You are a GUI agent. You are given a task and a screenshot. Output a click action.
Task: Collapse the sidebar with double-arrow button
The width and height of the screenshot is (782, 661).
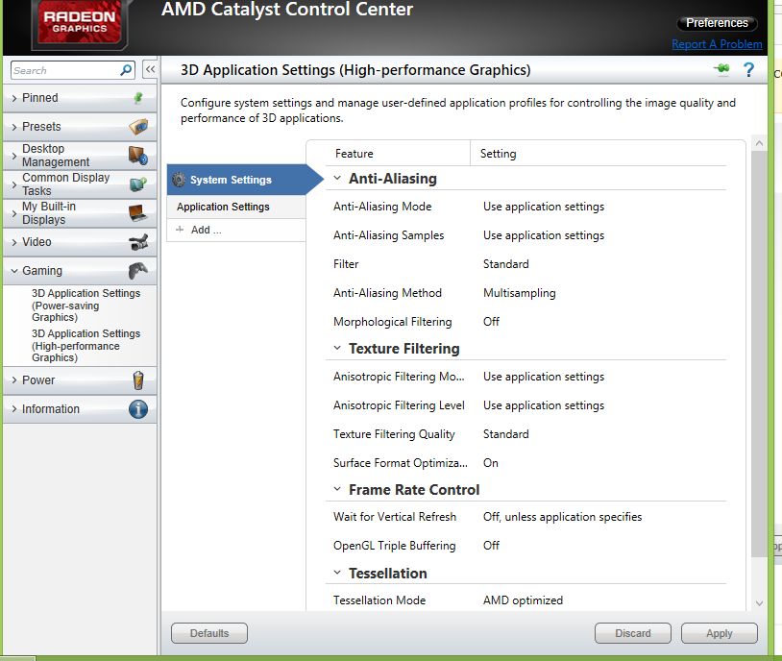[150, 70]
